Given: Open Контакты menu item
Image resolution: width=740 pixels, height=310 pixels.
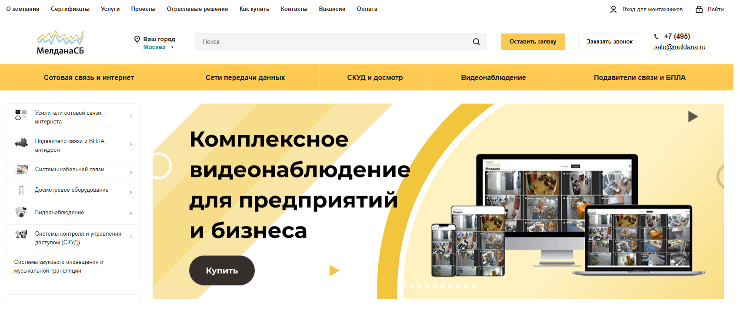Looking at the screenshot, I should (x=294, y=9).
